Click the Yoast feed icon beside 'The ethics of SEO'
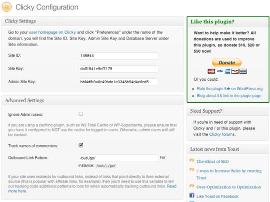Viewport: 270px width, 202px height. tap(191, 160)
